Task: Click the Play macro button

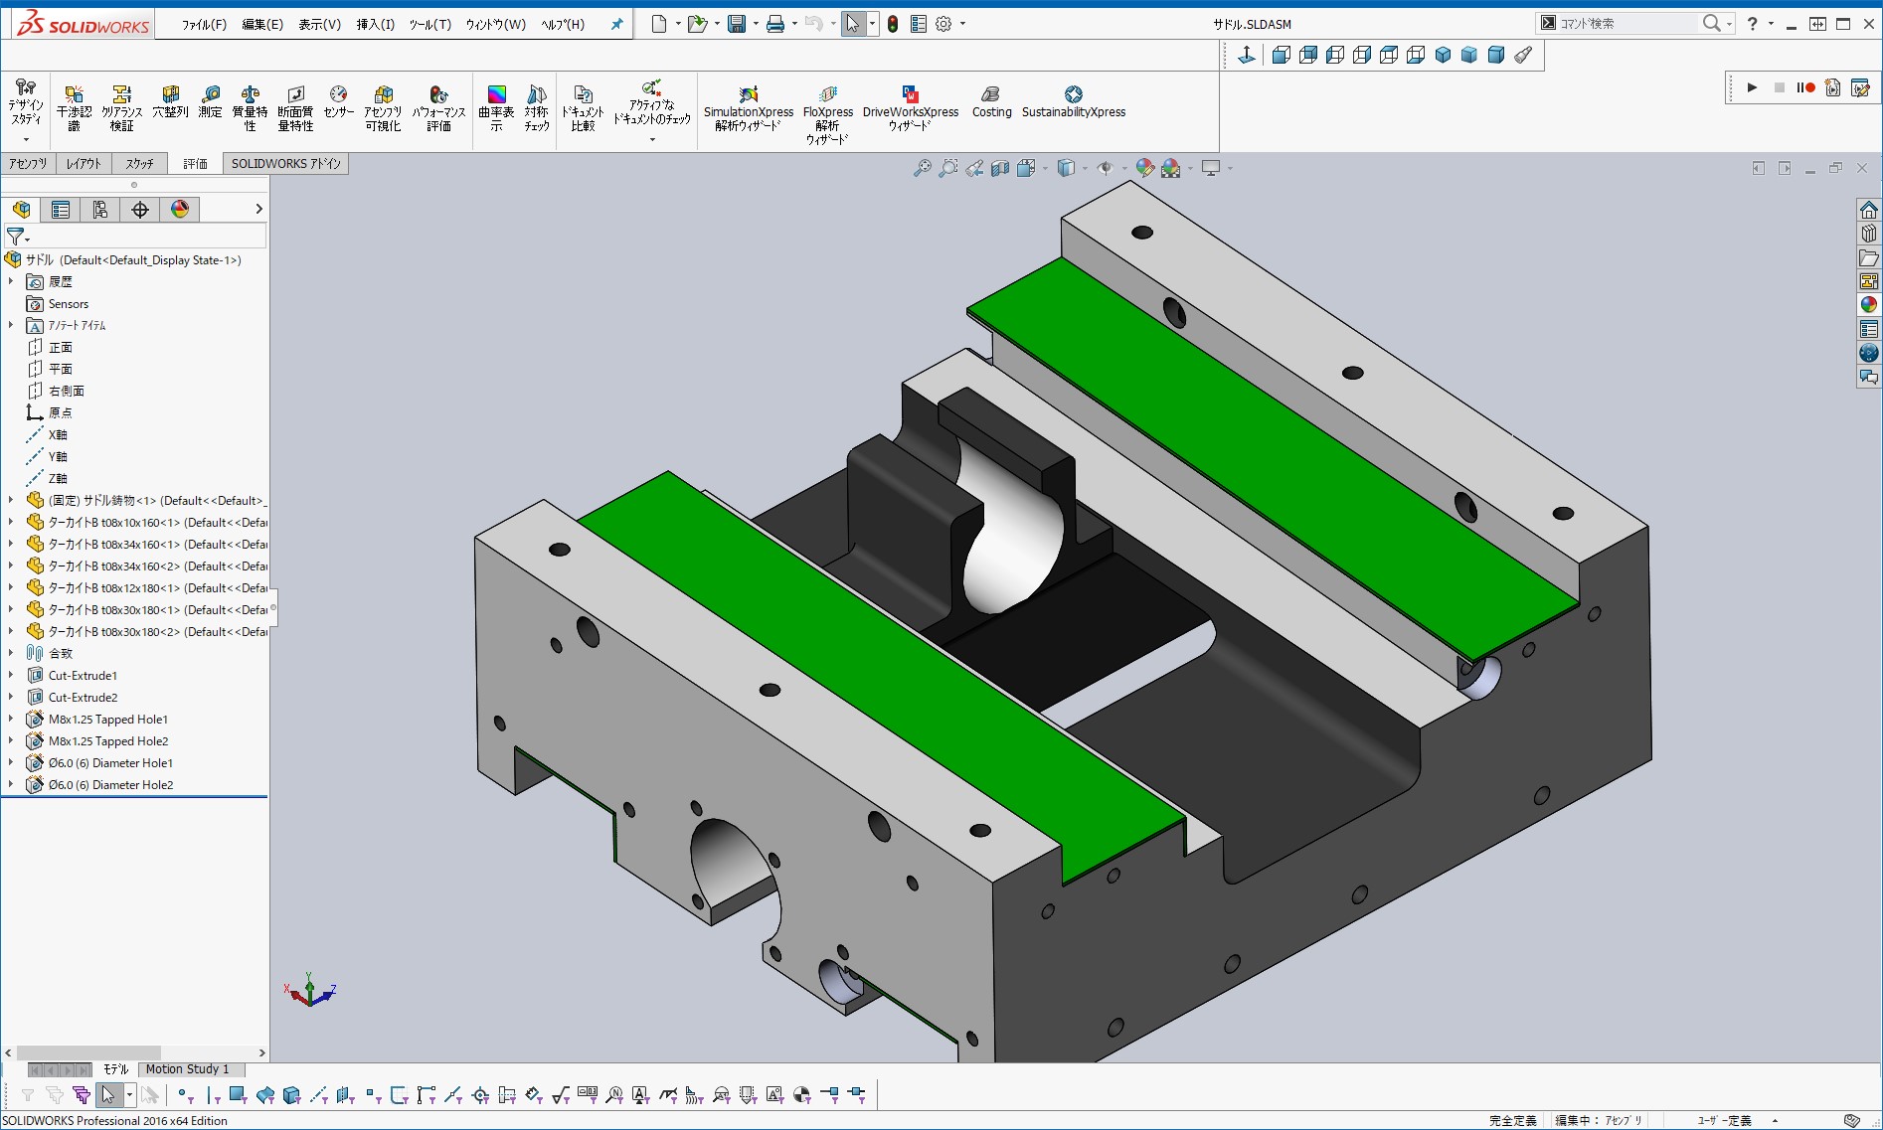Action: click(1752, 87)
